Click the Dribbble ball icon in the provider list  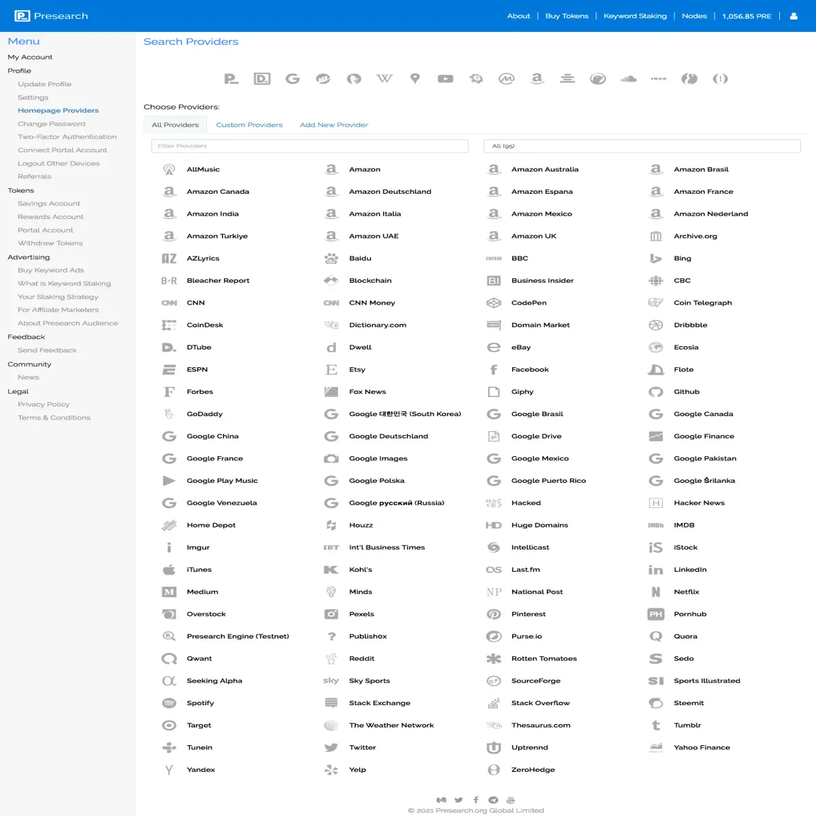656,325
